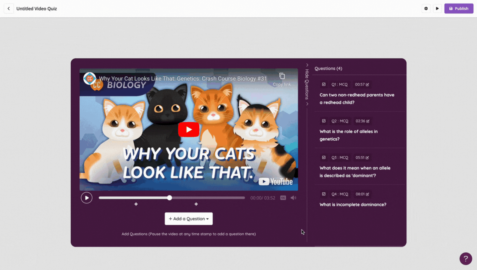Click the Questions (4) header
The height and width of the screenshot is (270, 477).
coord(328,69)
